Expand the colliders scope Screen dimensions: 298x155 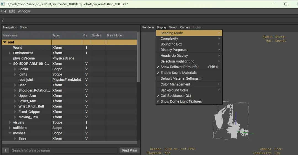point(10,128)
